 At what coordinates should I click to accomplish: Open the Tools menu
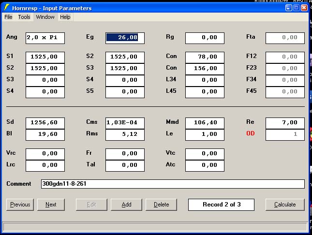tap(24, 17)
